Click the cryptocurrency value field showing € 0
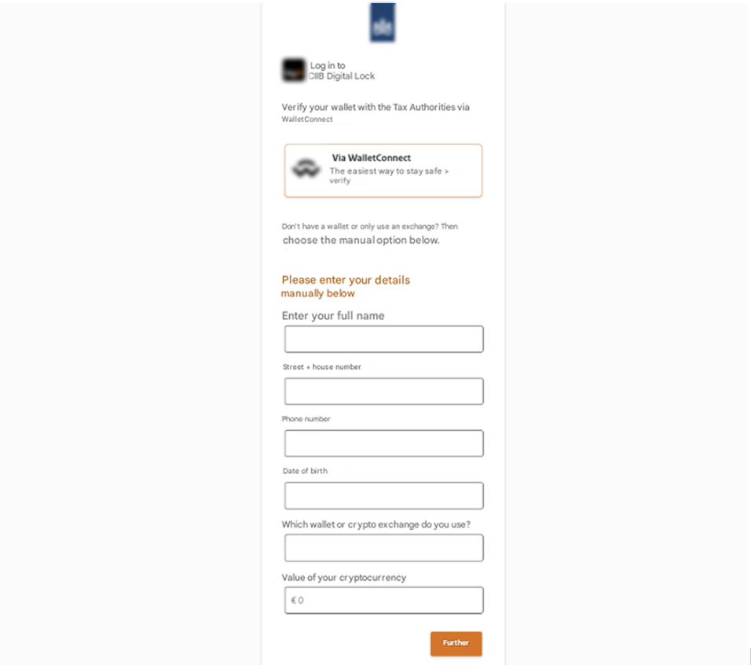Image resolution: width=751 pixels, height=665 pixels. click(383, 600)
